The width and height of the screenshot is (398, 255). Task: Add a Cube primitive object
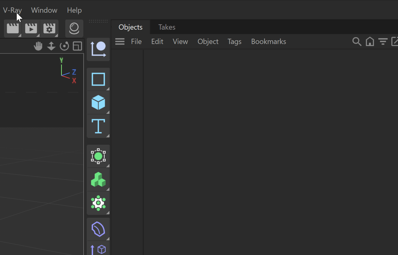pyautogui.click(x=98, y=102)
